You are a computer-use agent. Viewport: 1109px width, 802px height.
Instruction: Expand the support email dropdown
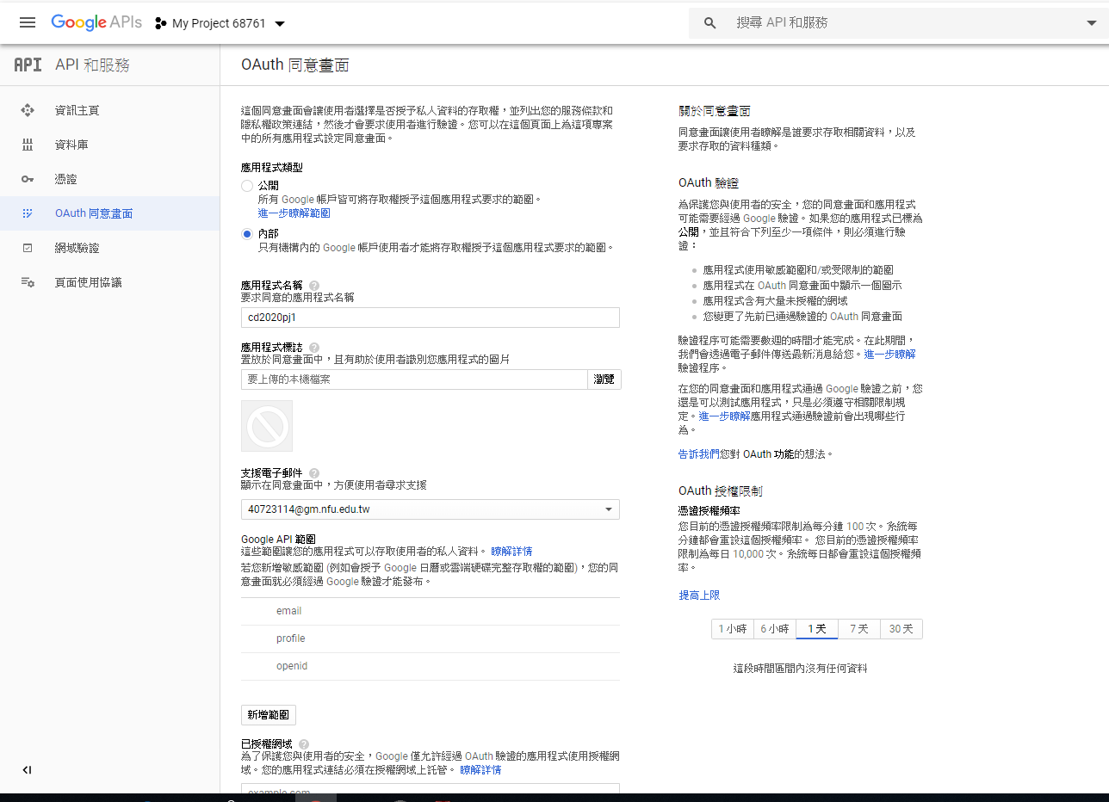click(609, 509)
